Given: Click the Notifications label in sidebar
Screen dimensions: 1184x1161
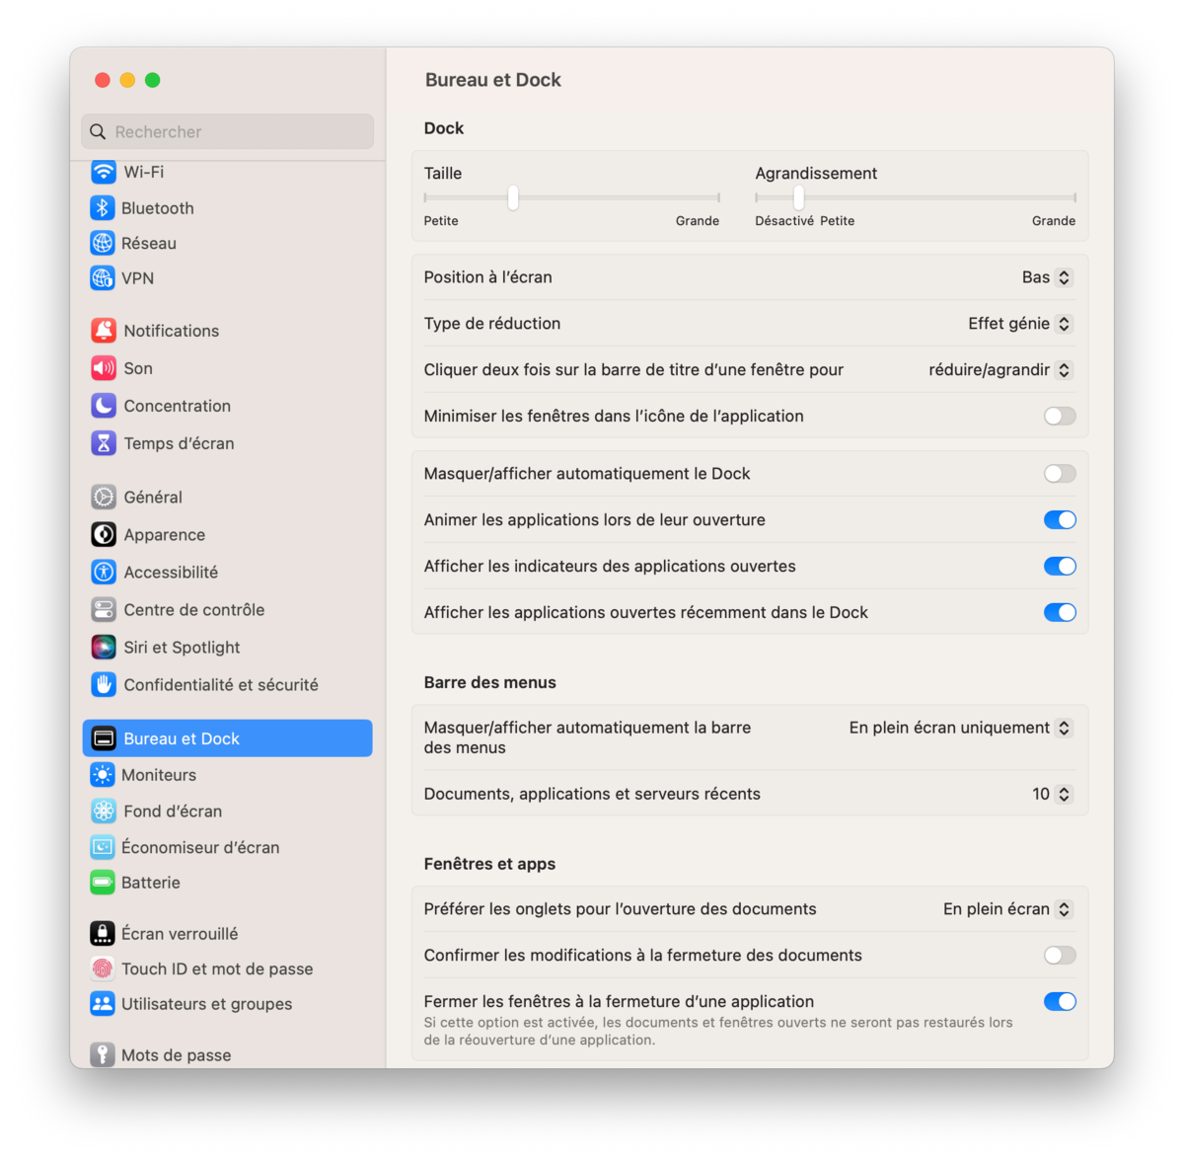Looking at the screenshot, I should pos(172,331).
